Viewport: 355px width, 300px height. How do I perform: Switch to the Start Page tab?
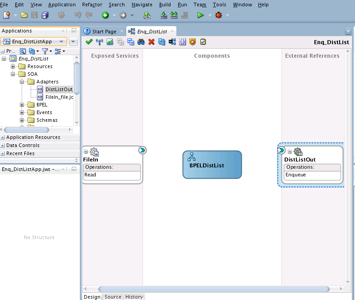(x=104, y=32)
